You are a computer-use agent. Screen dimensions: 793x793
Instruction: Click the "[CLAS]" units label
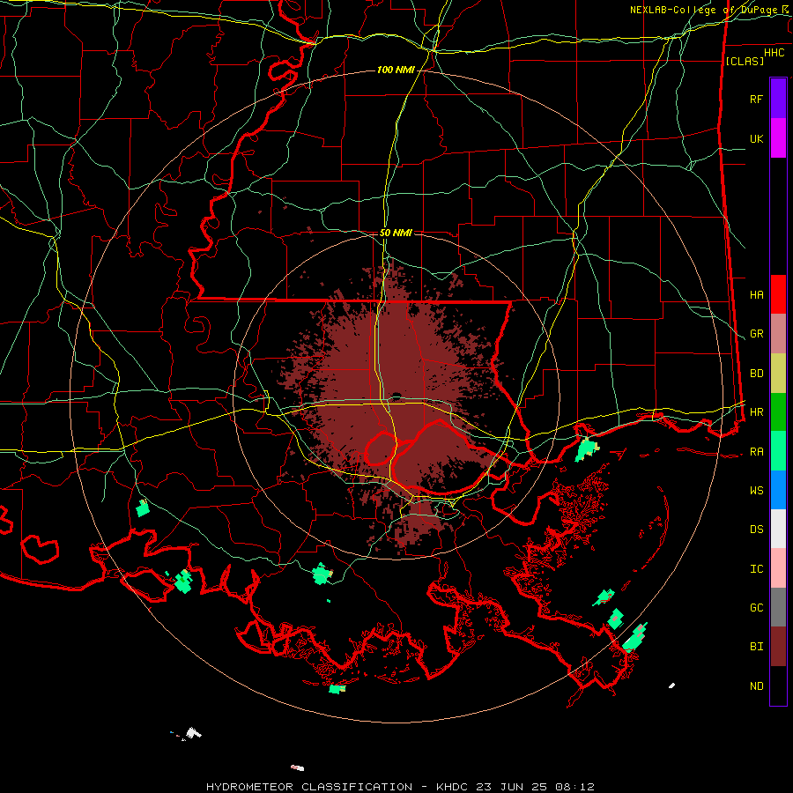[745, 61]
